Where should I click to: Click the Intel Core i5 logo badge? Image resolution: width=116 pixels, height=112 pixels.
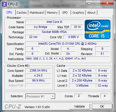click(x=97, y=29)
